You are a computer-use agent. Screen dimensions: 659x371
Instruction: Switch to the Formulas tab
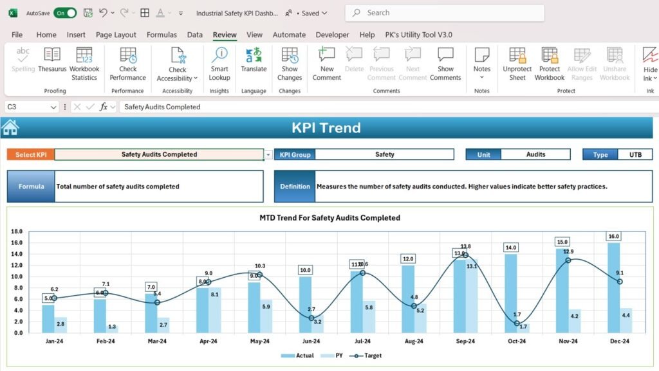point(162,35)
